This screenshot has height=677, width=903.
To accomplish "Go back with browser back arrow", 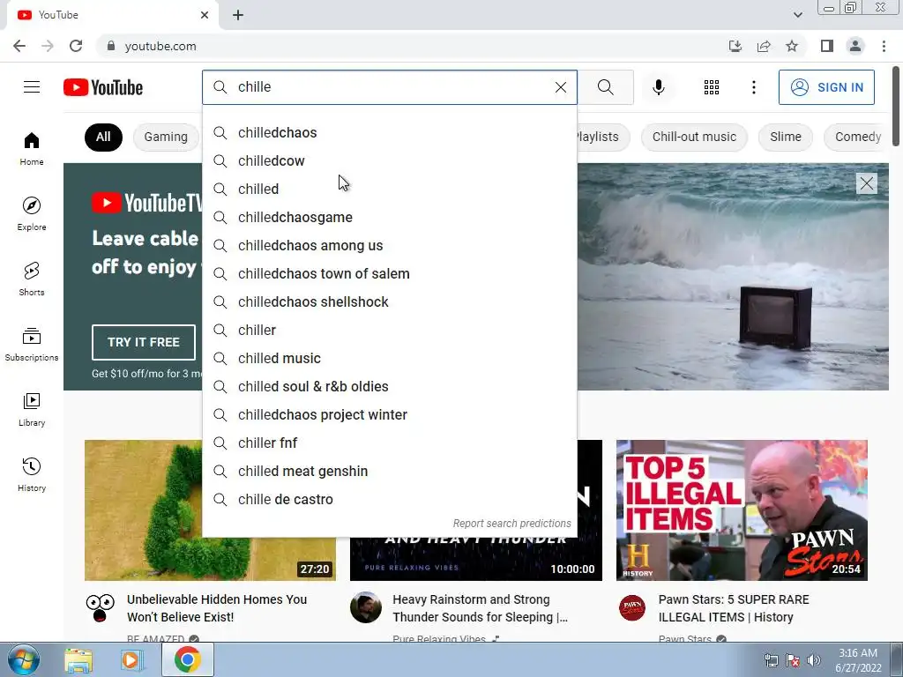I will pos(19,46).
